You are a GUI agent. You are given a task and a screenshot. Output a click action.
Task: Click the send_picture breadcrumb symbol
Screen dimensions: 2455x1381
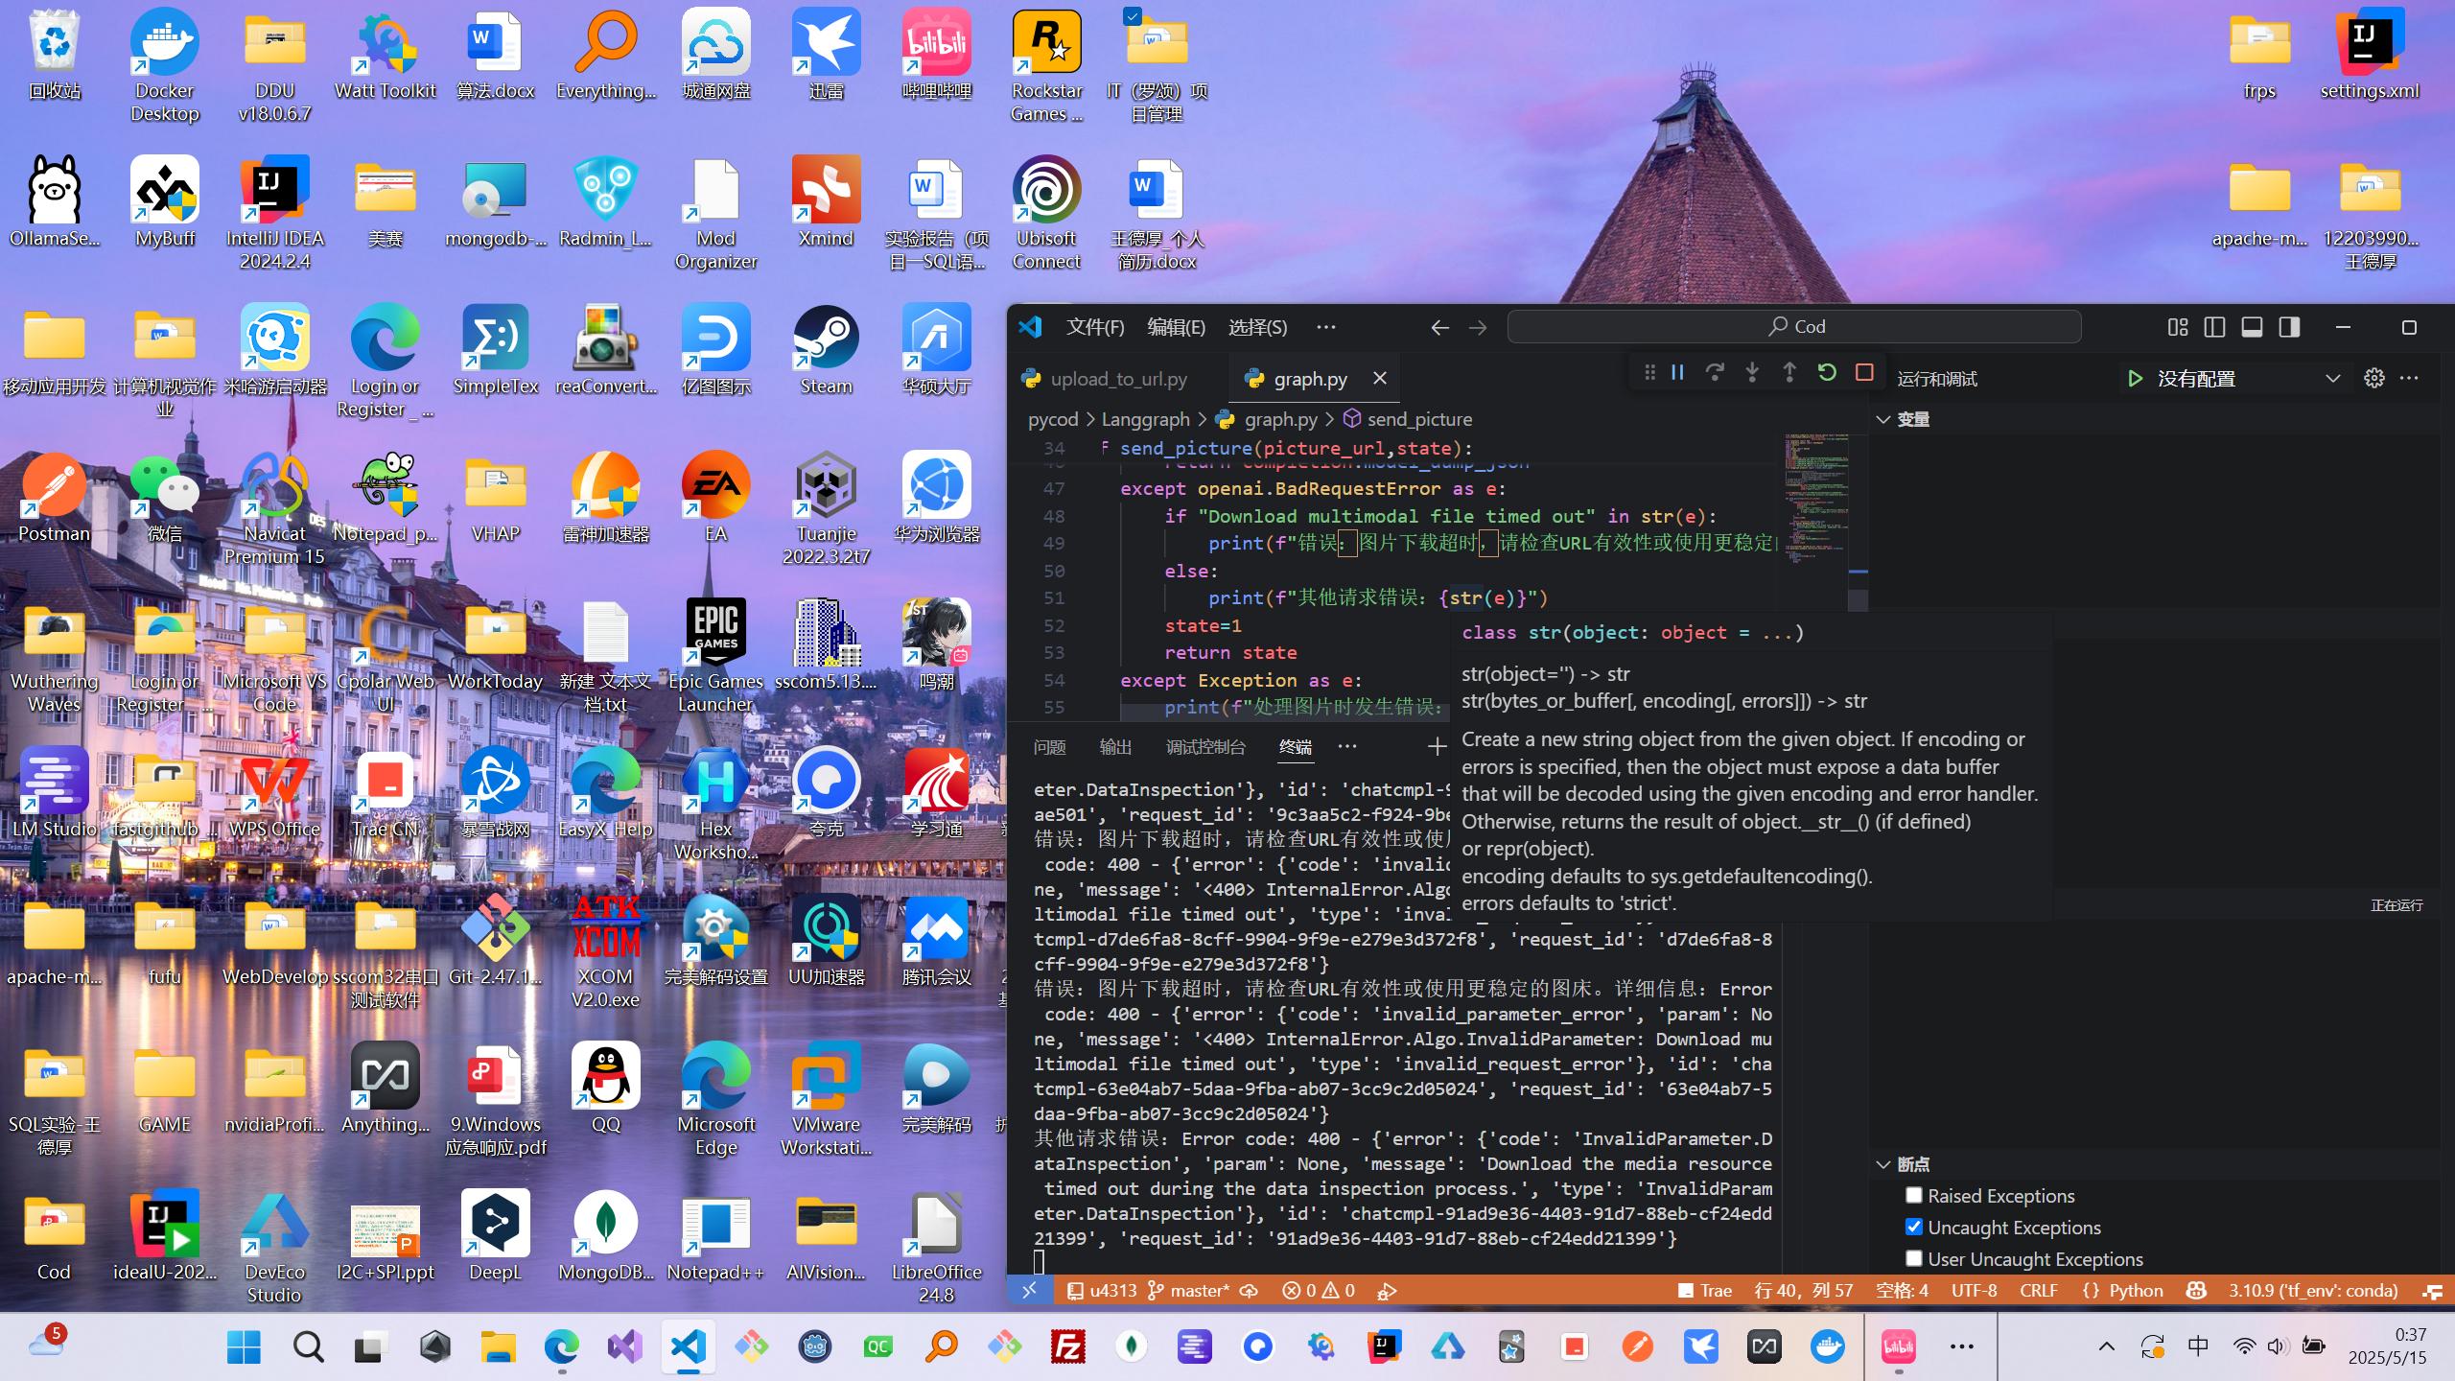coord(1408,419)
